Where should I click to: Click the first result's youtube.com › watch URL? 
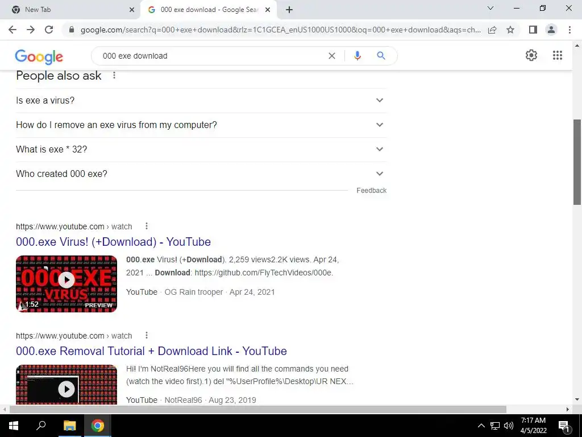[74, 226]
